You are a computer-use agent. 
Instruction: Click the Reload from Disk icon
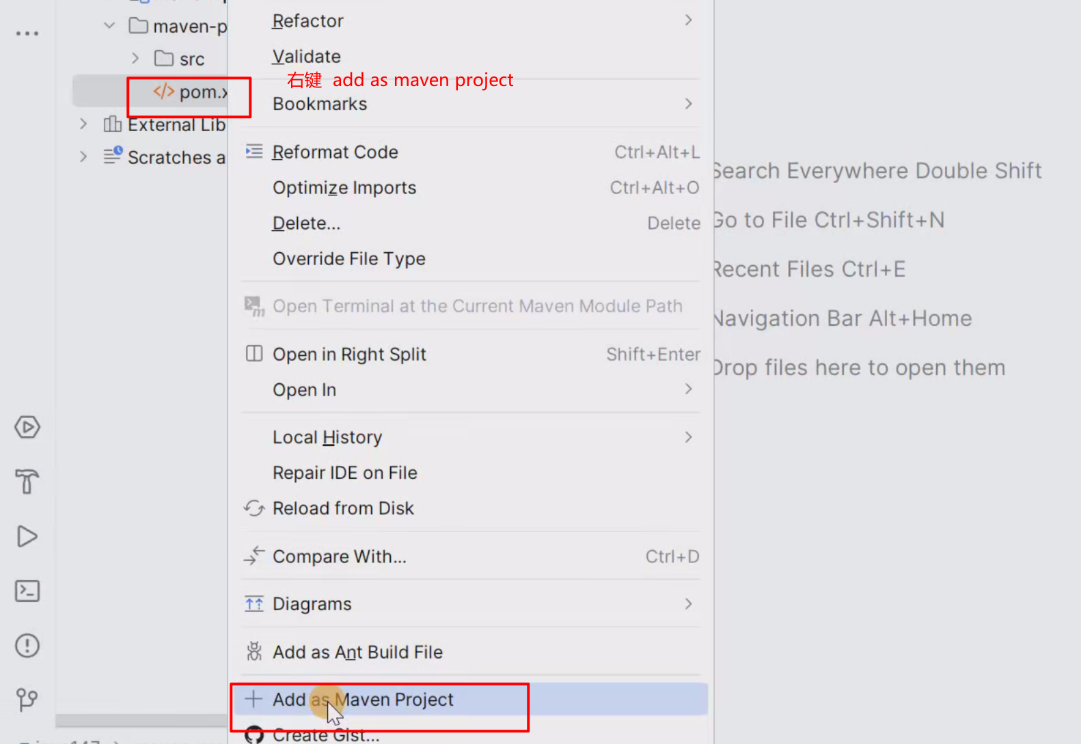pyautogui.click(x=254, y=508)
